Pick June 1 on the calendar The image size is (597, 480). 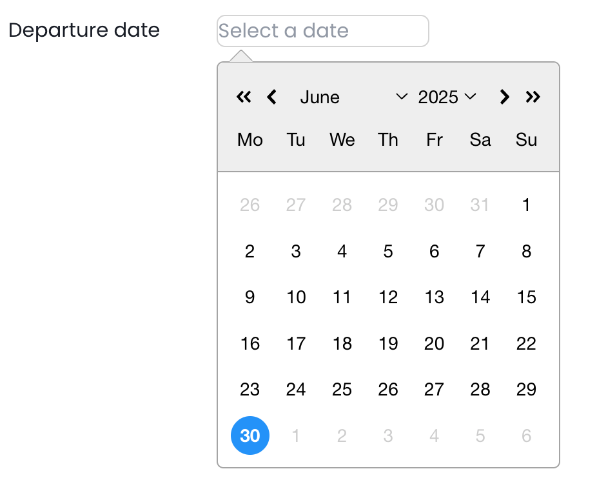[526, 205]
